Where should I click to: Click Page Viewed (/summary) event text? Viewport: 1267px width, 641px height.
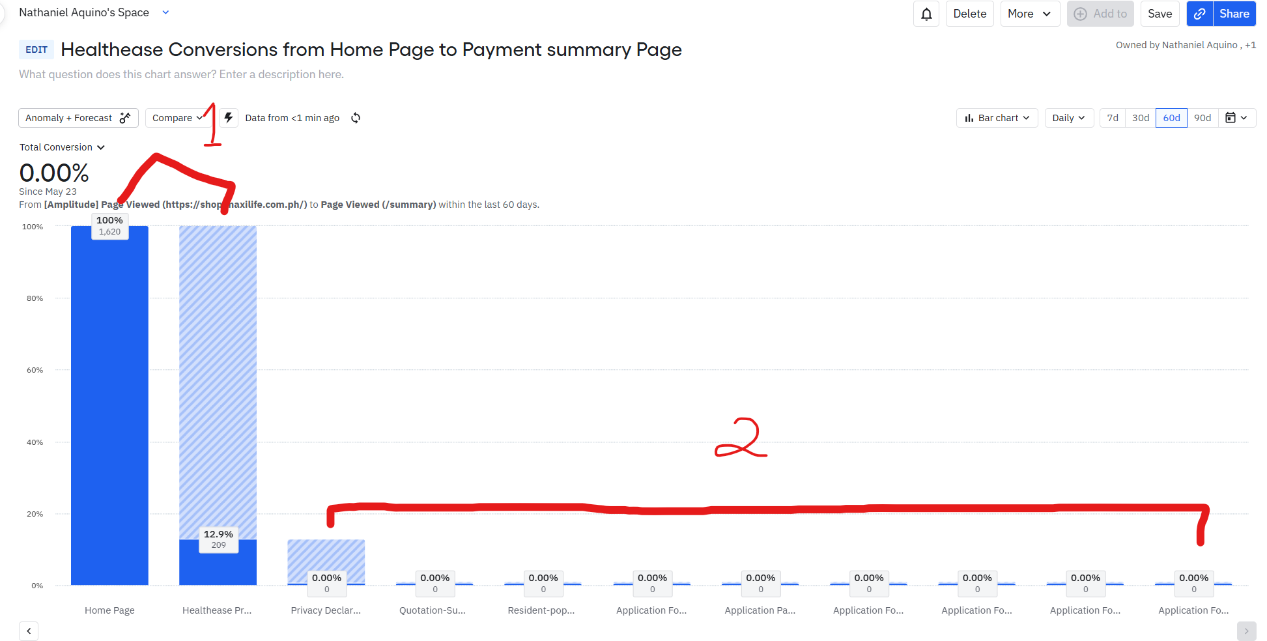click(x=378, y=205)
